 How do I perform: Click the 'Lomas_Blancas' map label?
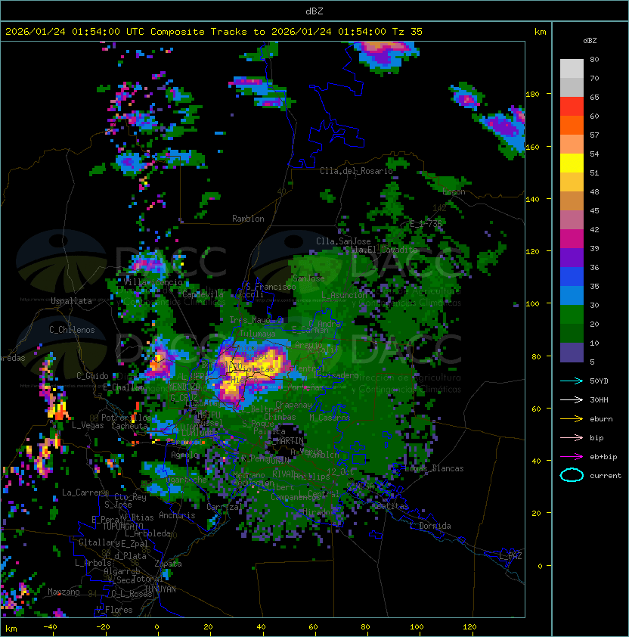[434, 468]
